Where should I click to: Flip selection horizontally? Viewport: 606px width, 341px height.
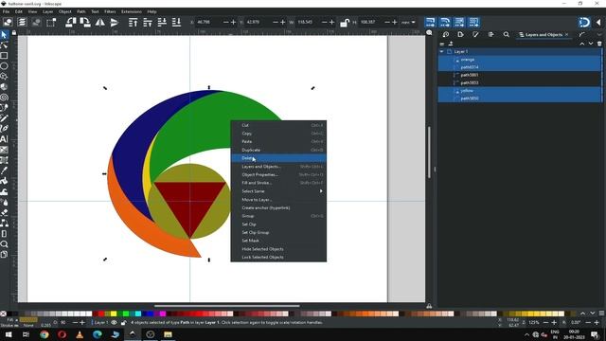click(x=99, y=22)
